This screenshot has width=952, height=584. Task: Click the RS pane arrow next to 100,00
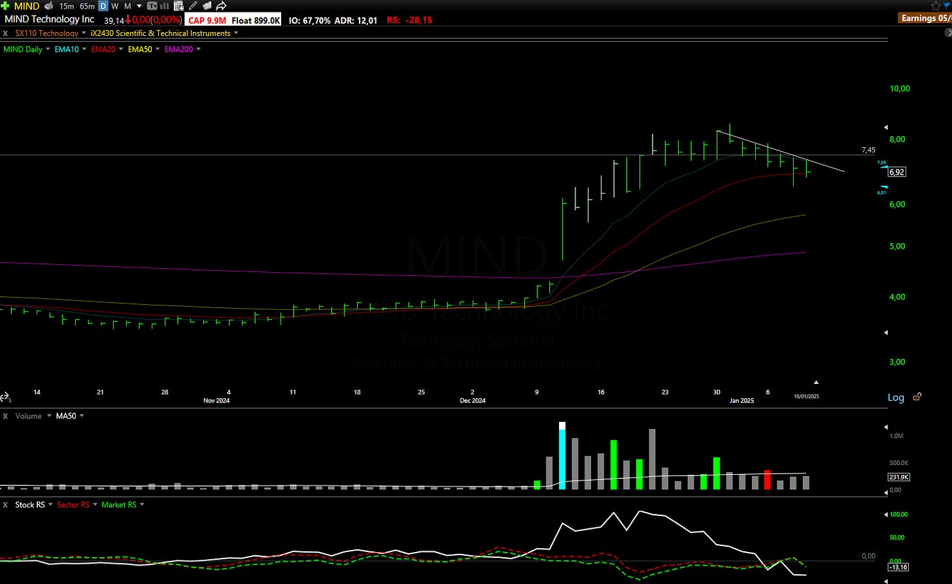pyautogui.click(x=886, y=514)
